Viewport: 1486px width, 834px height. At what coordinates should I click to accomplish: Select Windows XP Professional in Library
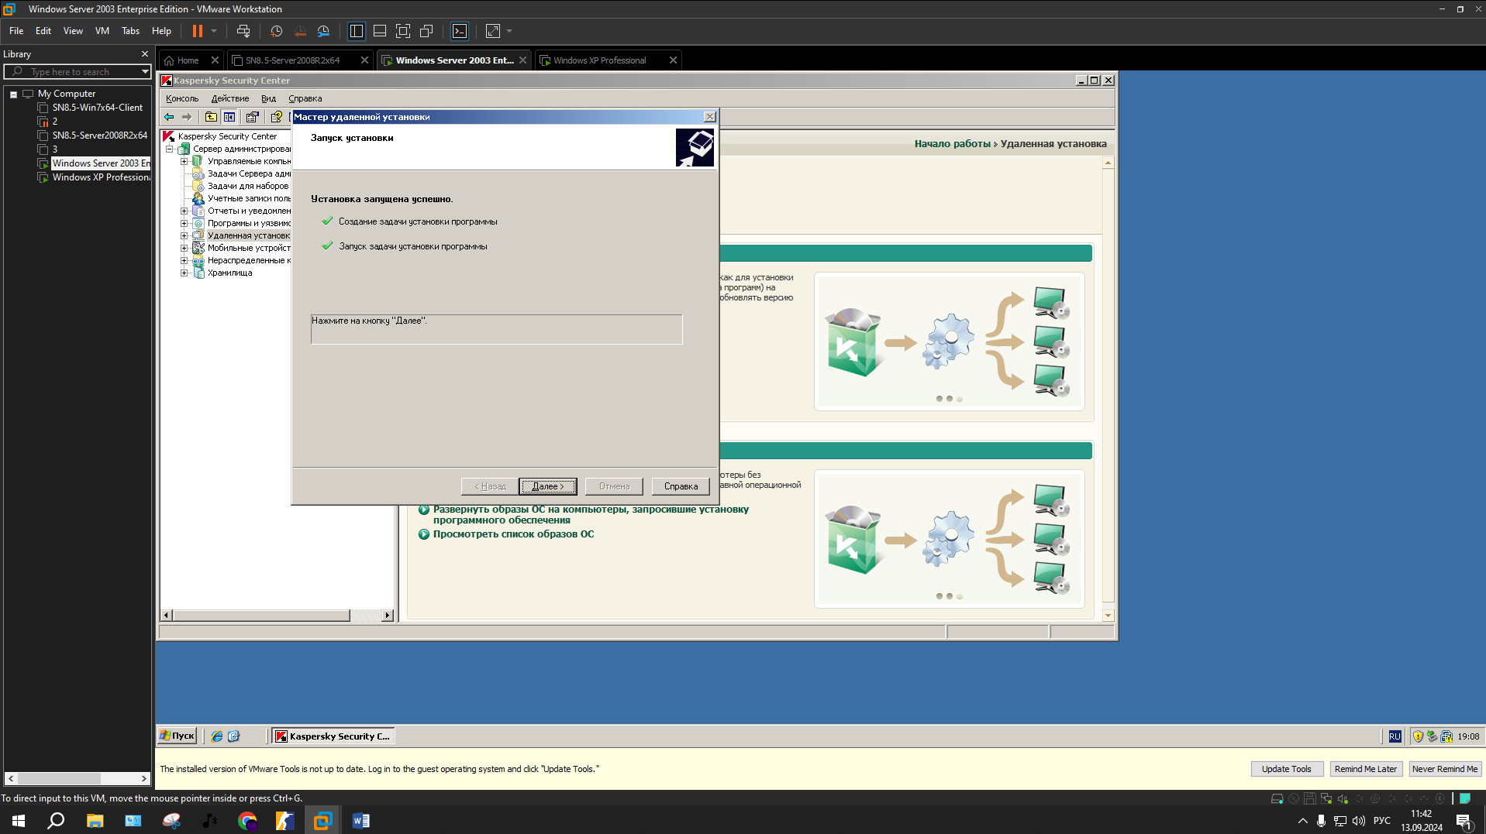[101, 177]
